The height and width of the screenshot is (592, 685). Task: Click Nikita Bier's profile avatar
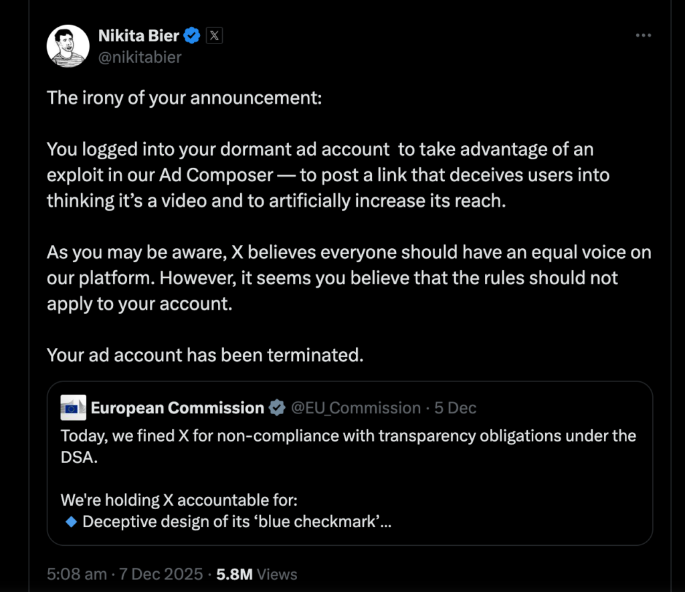[x=68, y=47]
